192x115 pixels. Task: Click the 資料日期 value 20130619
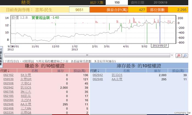click(x=160, y=2)
